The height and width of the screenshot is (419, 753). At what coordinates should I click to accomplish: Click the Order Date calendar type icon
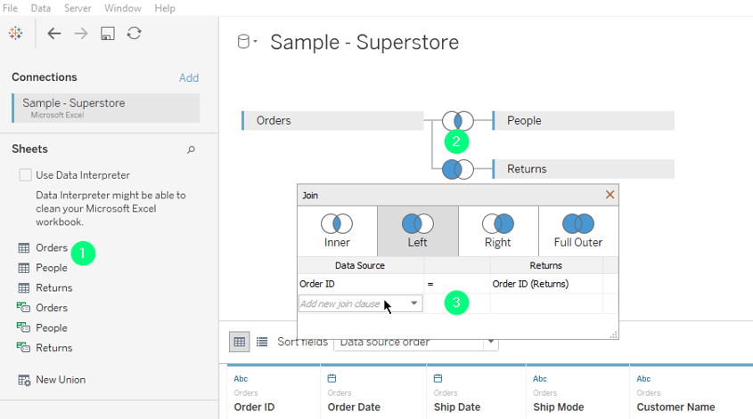pyautogui.click(x=331, y=379)
